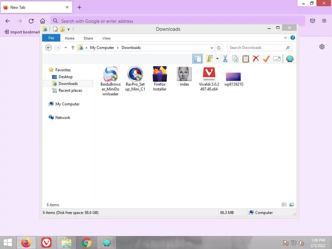Click Import bookmarks in Firefox

(x=22, y=32)
